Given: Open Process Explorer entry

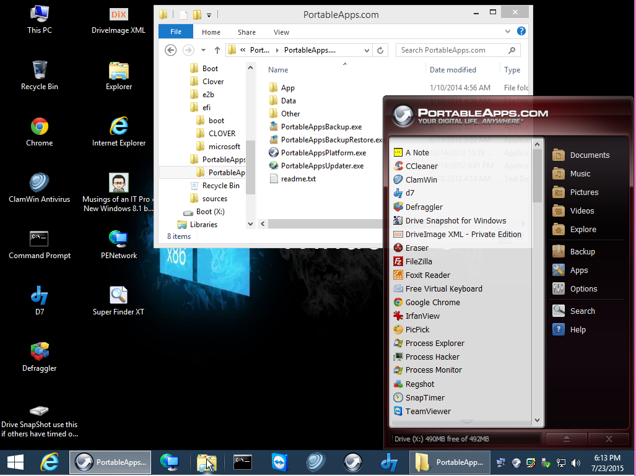Looking at the screenshot, I should [x=429, y=343].
